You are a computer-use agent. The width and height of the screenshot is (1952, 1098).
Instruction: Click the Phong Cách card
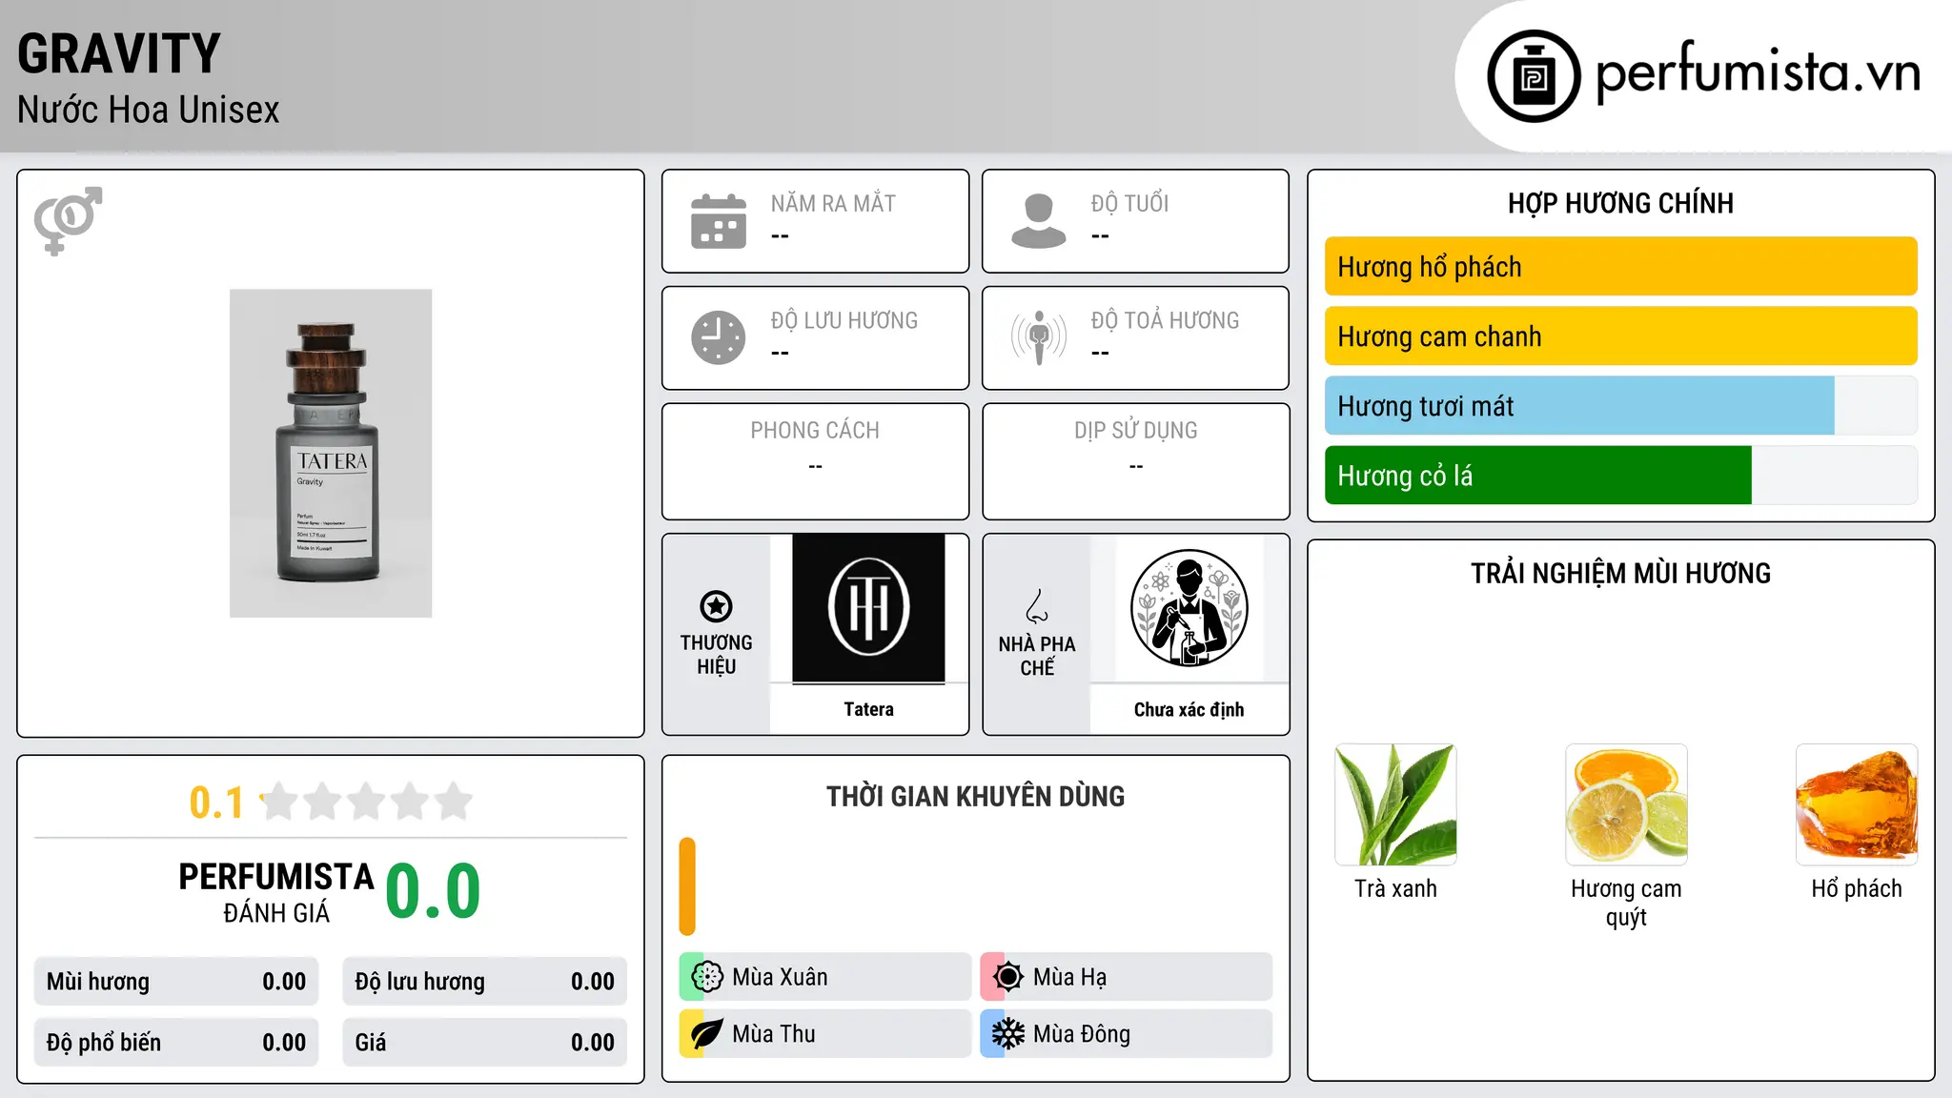815,461
